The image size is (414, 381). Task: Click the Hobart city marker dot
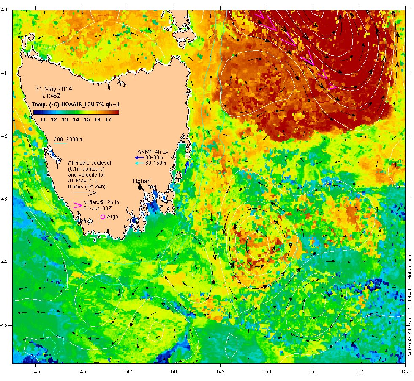(x=140, y=187)
